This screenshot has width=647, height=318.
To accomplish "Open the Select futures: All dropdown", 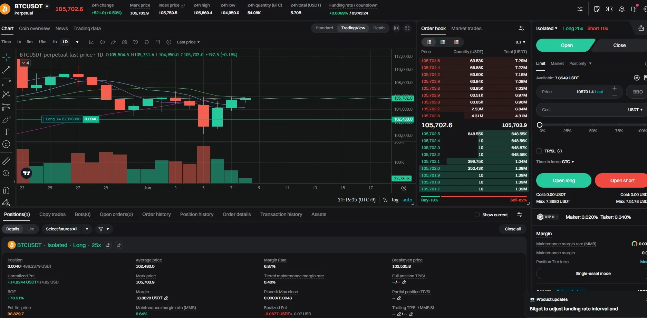I will point(67,229).
